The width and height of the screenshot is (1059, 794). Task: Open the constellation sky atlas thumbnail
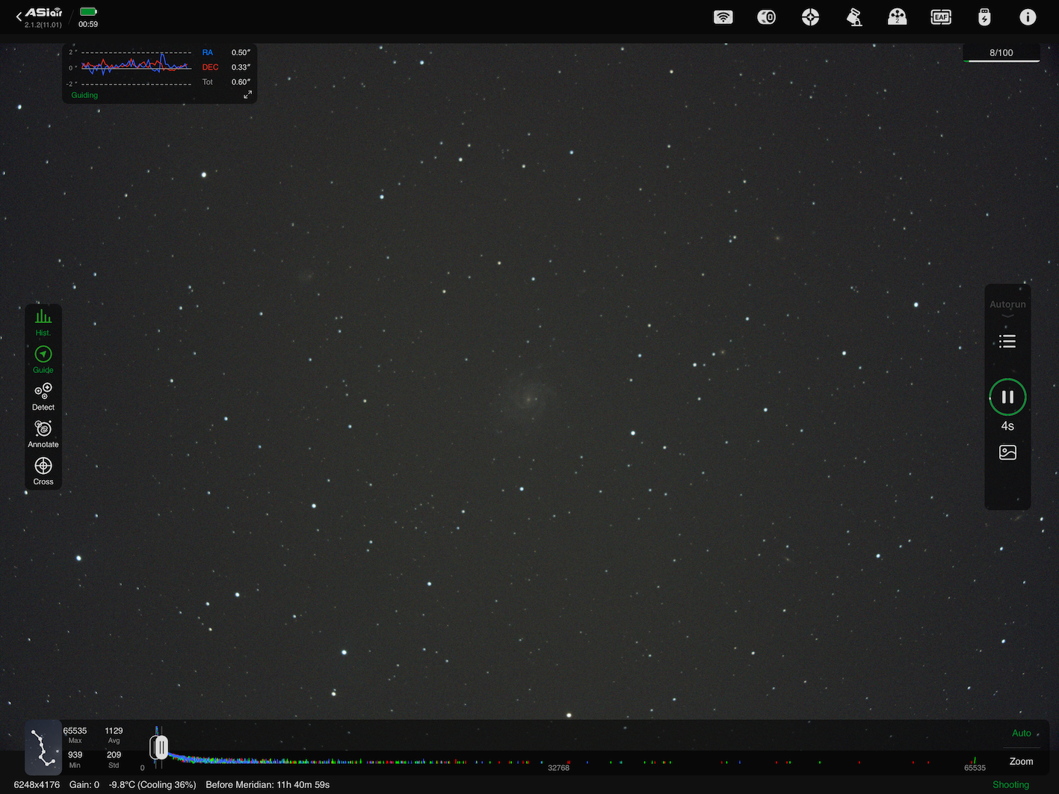(43, 747)
